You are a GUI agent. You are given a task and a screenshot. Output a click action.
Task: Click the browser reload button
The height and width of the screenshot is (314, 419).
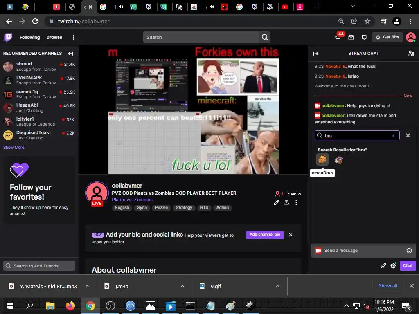[x=35, y=21]
